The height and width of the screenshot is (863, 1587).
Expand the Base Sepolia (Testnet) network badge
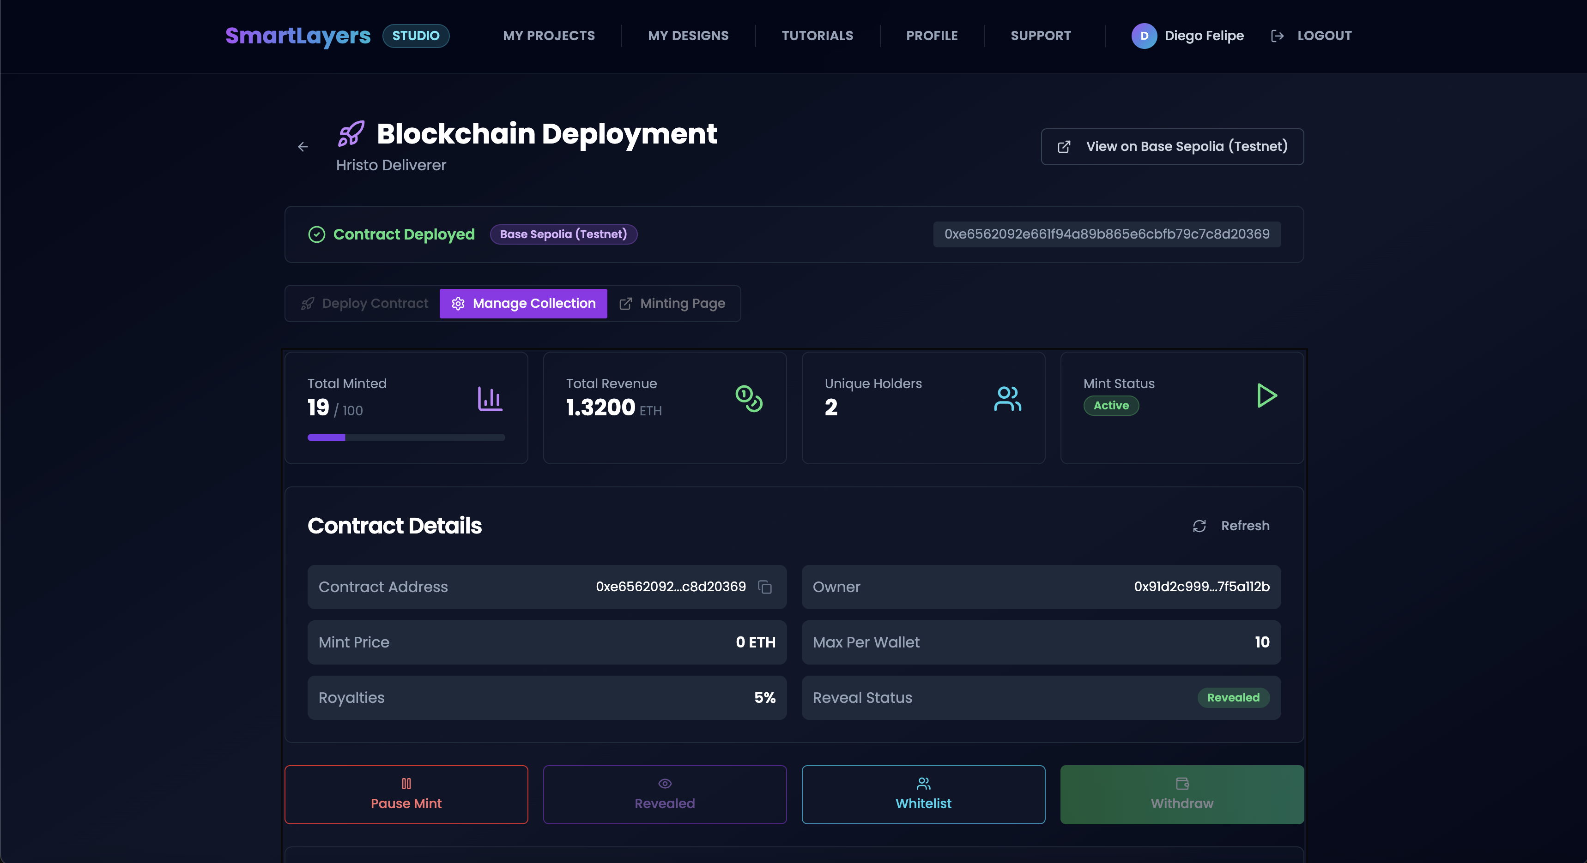[x=563, y=234]
